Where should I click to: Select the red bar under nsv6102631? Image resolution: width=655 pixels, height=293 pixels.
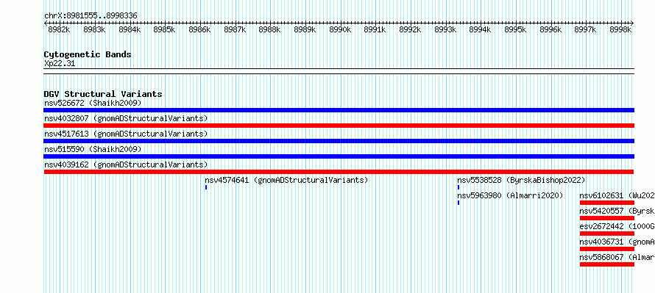[x=607, y=203]
